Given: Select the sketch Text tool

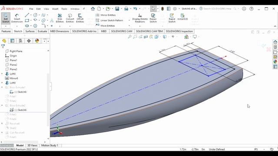Looking at the screenshot, I should point(52,20).
